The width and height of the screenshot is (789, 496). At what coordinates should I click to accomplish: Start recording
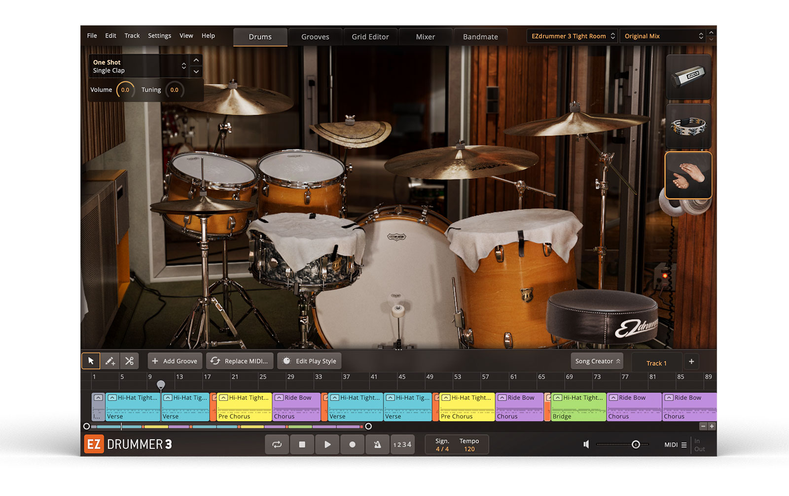352,444
